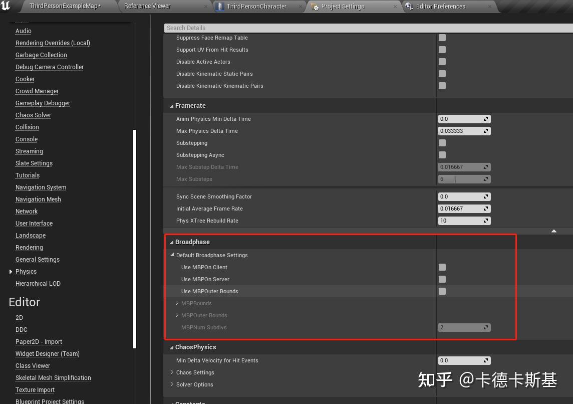Screen dimensions: 573x404
Task: Expand the Physics category in the sidebar
Action: 11,272
